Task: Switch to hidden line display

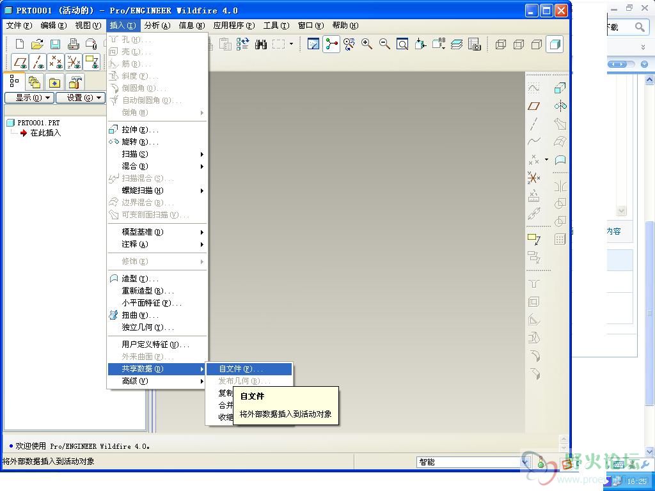Action: click(x=519, y=44)
